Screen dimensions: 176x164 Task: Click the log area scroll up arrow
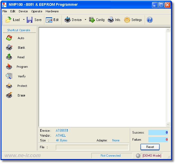168,30
